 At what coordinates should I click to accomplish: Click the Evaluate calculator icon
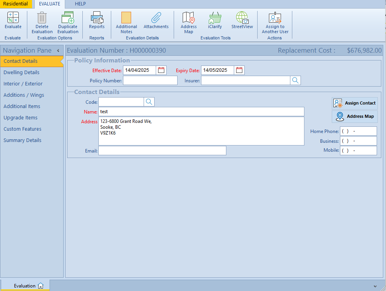[13, 18]
